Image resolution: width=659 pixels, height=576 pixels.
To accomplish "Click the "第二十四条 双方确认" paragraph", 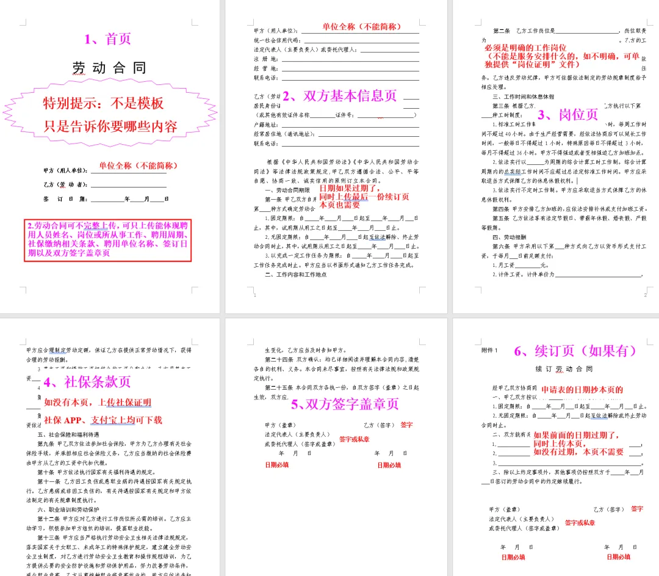I will click(x=336, y=369).
